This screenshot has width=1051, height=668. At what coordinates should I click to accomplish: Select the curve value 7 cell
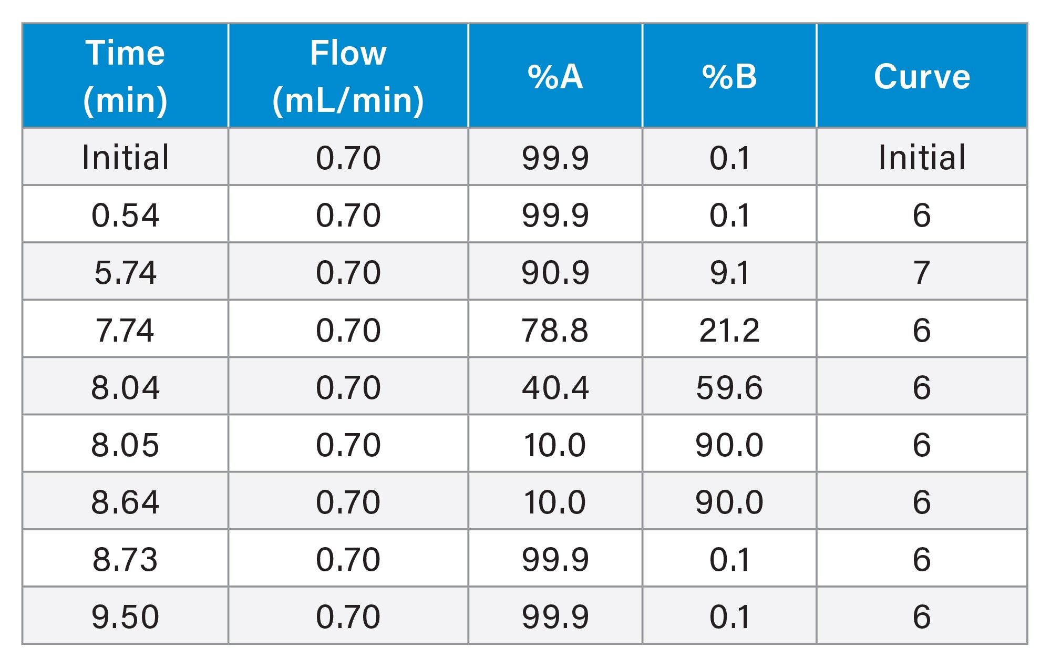[922, 272]
